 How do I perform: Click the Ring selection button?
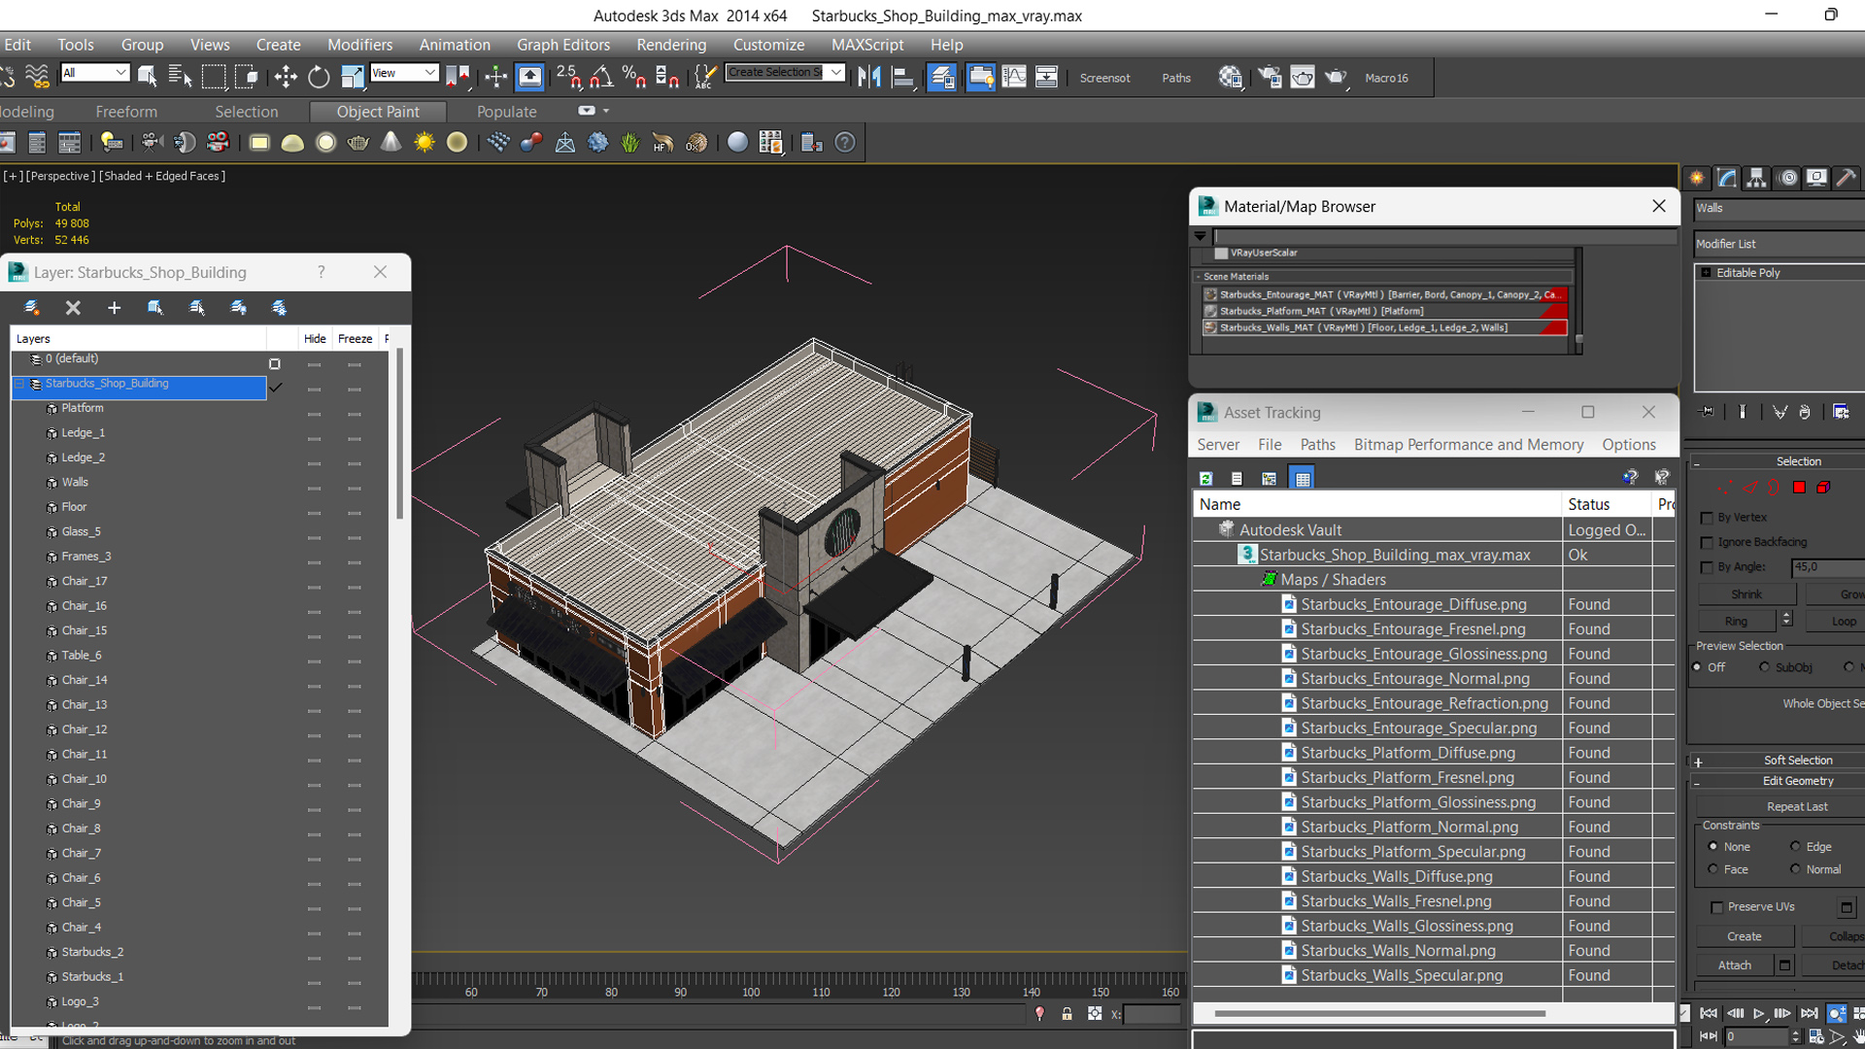[1736, 622]
